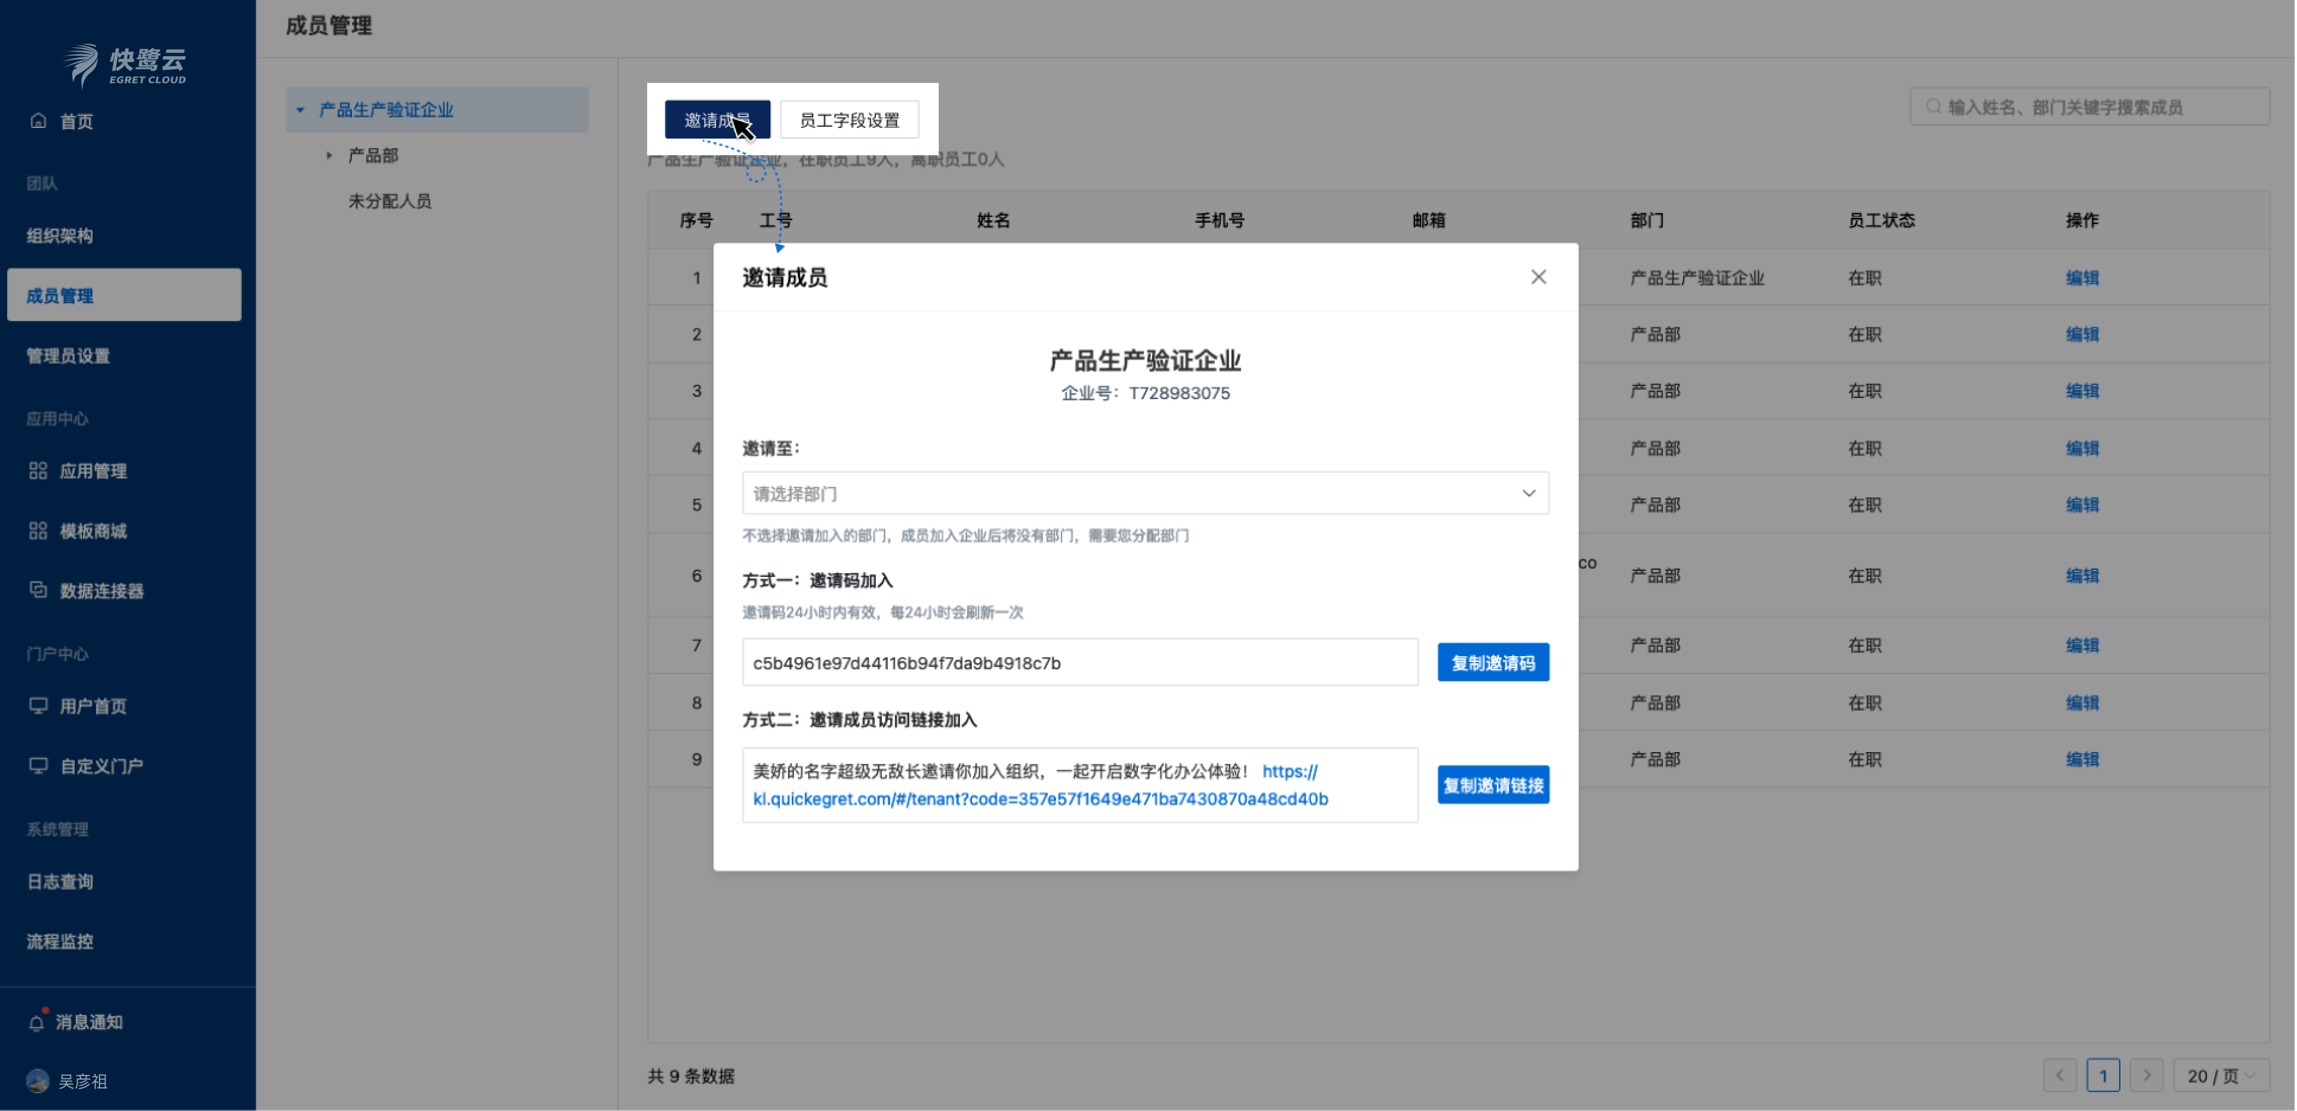Click the 数据连接器 connector icon
This screenshot has height=1111, width=2297.
click(x=37, y=590)
